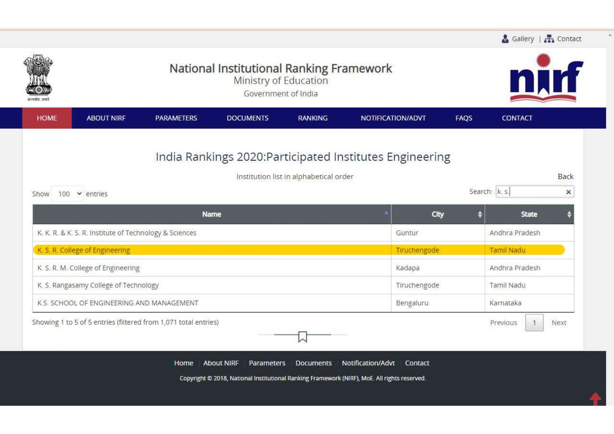Open the About NIRF footer link
This screenshot has height=434, width=614.
(x=221, y=363)
